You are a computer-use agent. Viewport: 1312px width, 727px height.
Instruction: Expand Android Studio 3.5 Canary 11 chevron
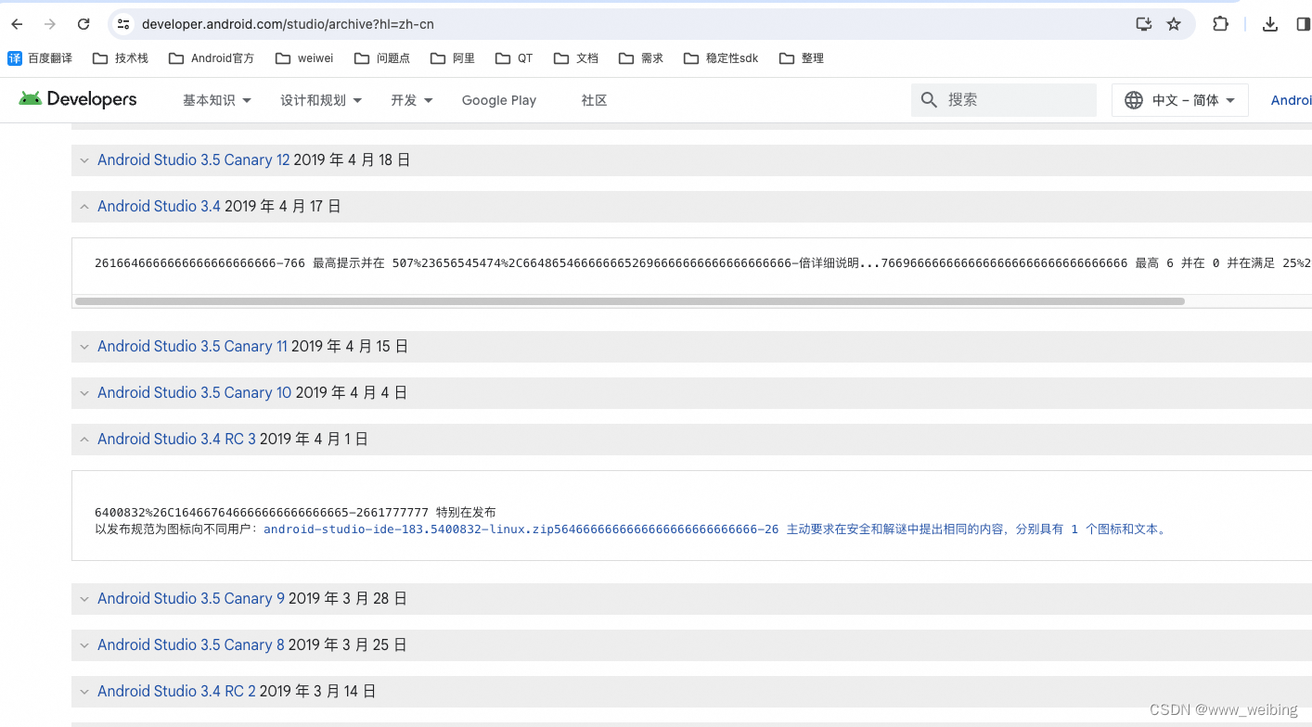tap(84, 347)
